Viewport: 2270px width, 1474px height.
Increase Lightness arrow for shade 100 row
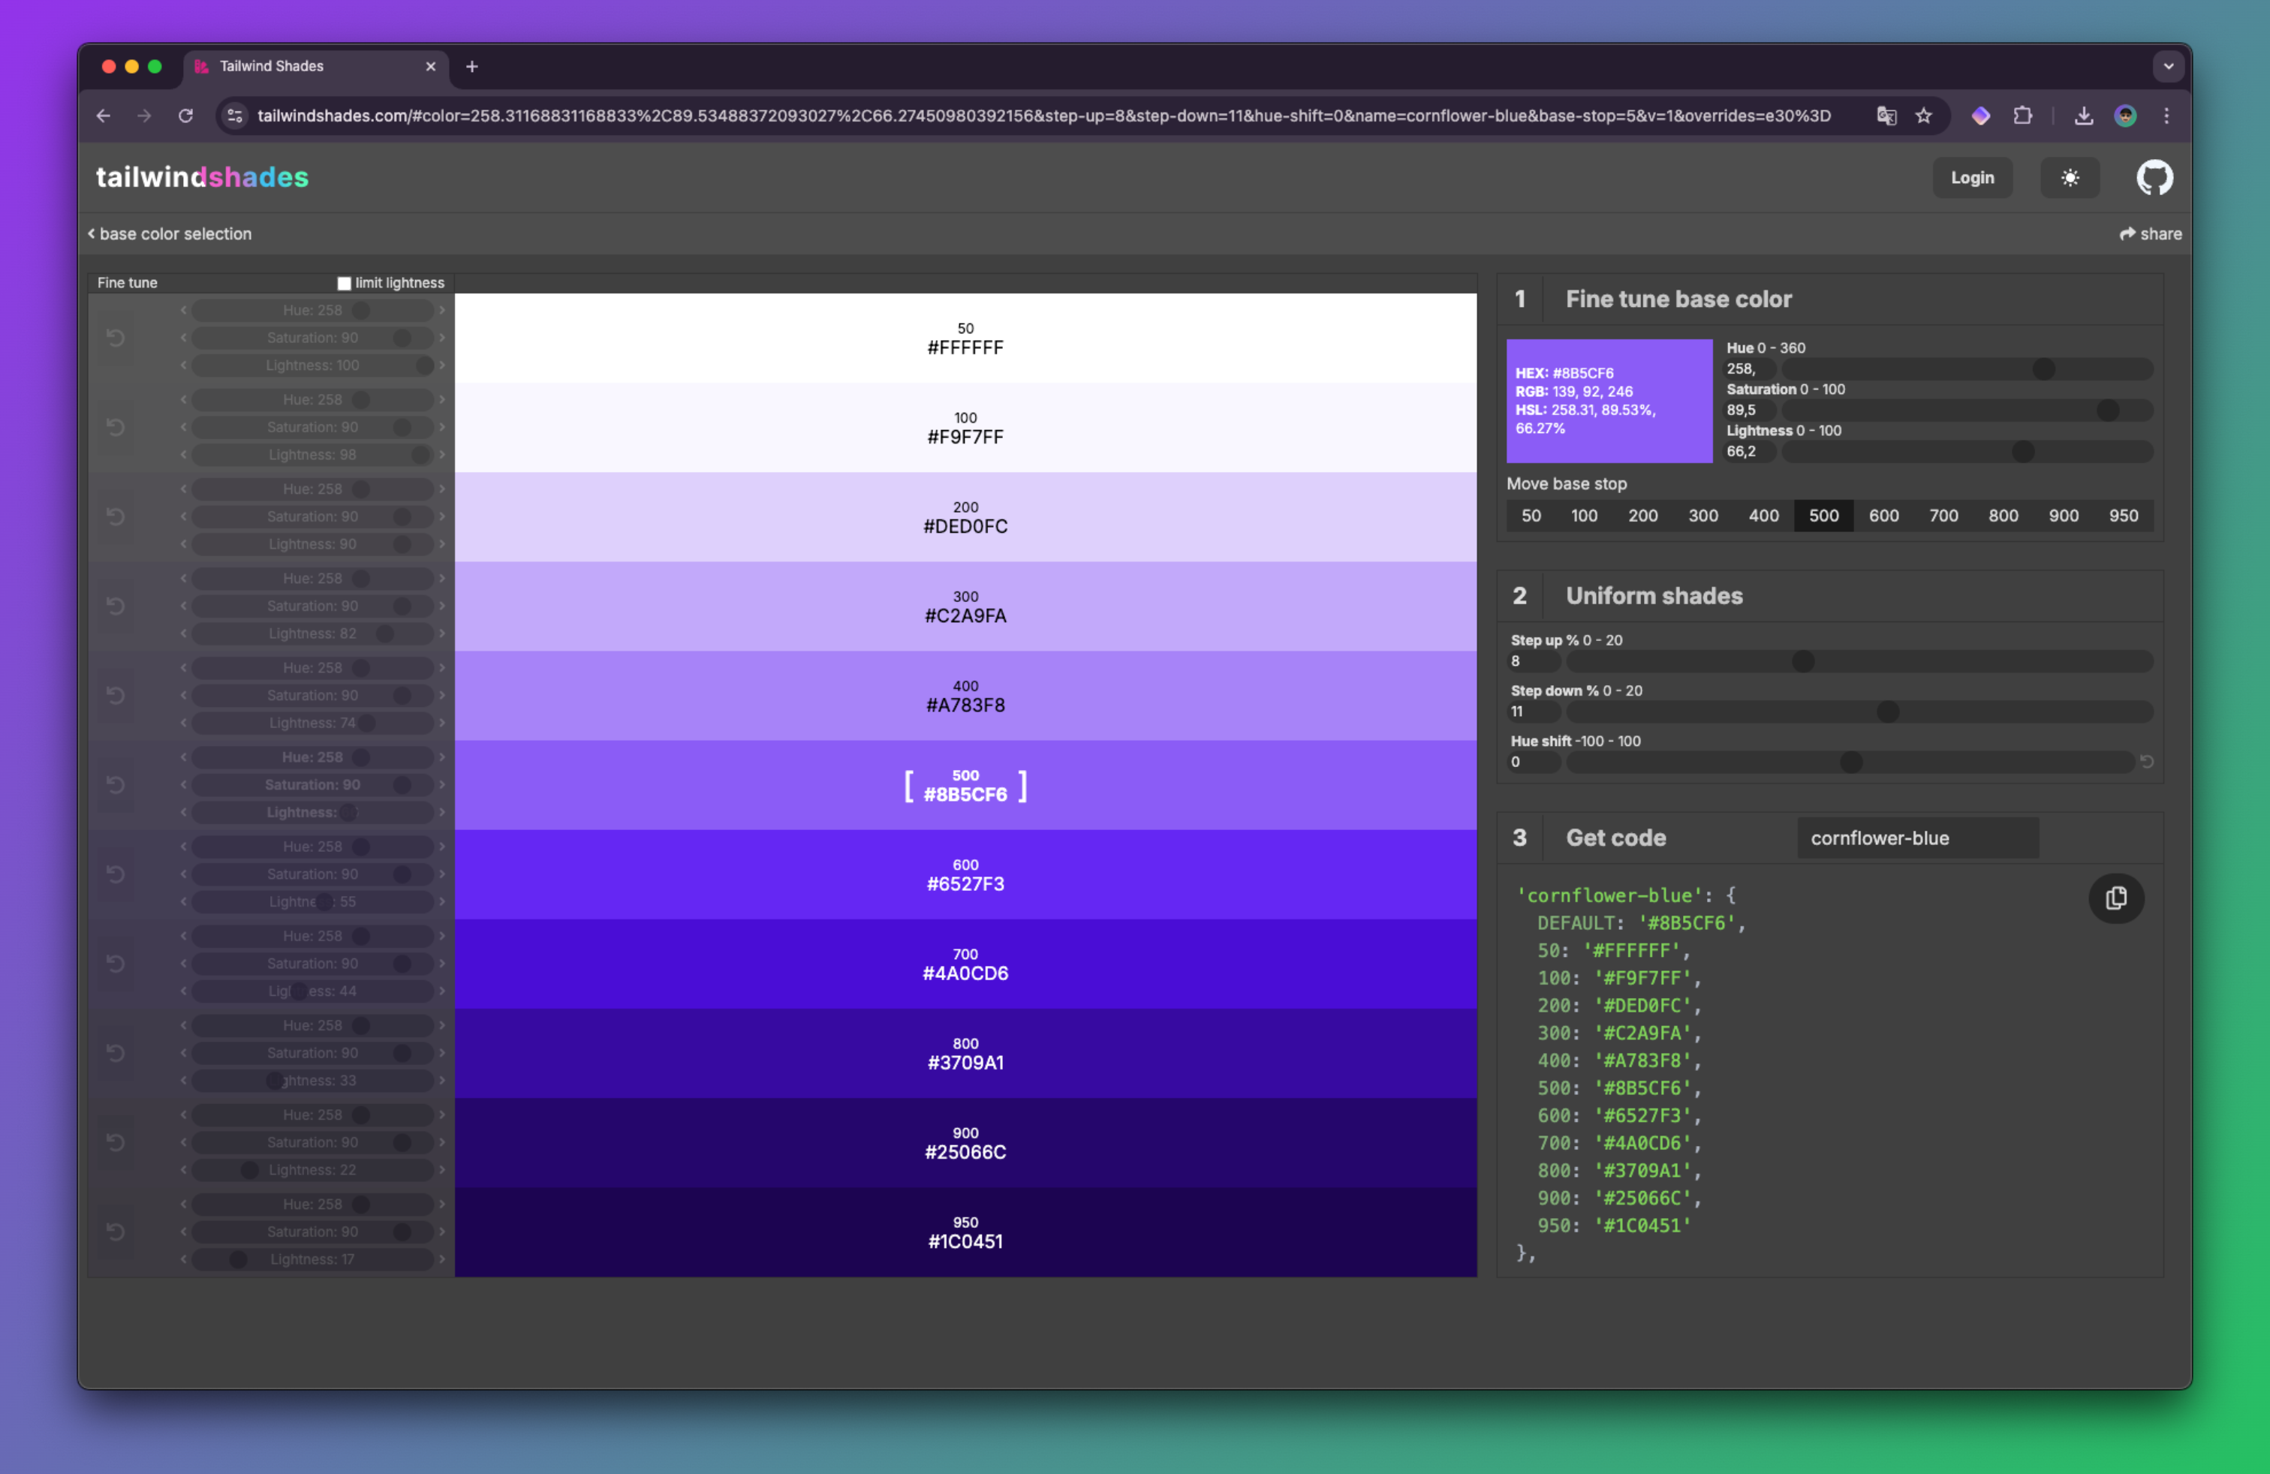441,455
